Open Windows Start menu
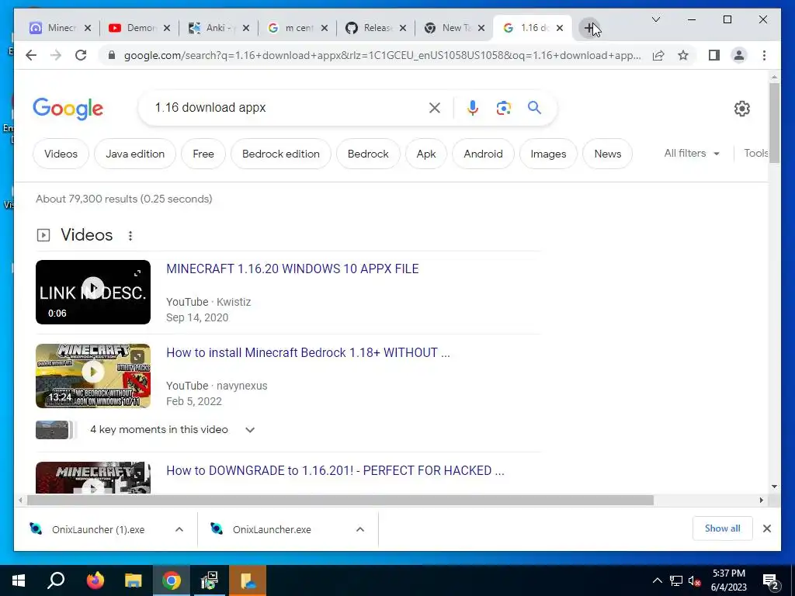Viewport: 795px width, 596px height. tap(19, 580)
